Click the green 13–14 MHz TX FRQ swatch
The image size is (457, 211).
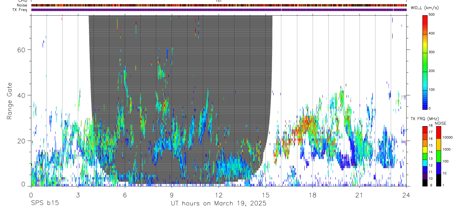click(x=425, y=156)
